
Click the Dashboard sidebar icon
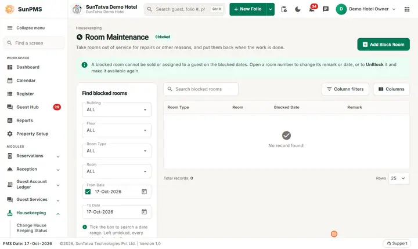click(10, 67)
